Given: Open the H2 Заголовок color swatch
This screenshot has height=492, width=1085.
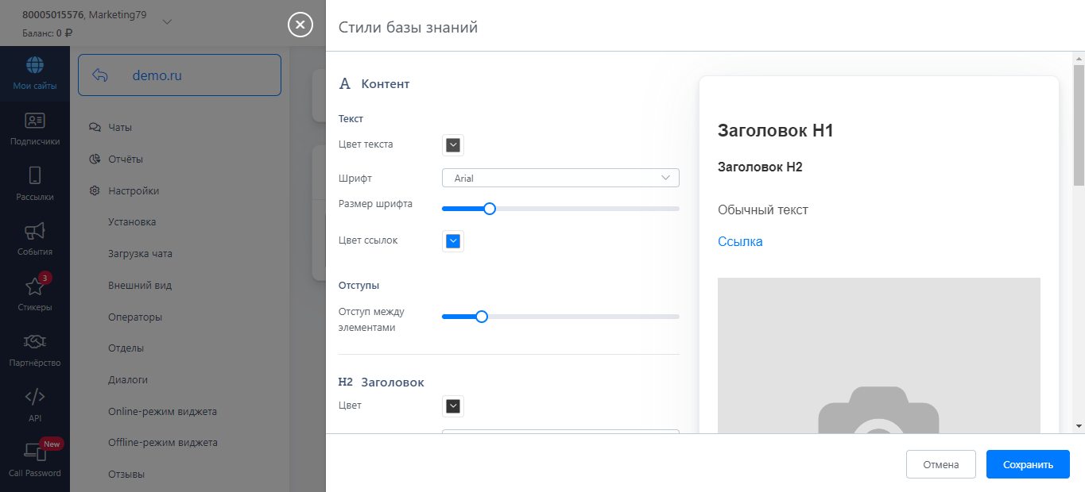Looking at the screenshot, I should [453, 406].
